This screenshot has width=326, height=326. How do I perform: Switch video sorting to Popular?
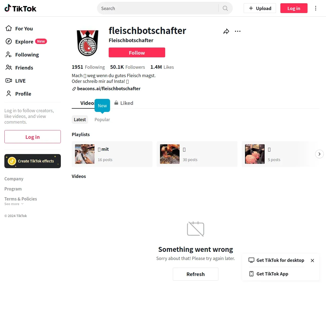(x=102, y=120)
